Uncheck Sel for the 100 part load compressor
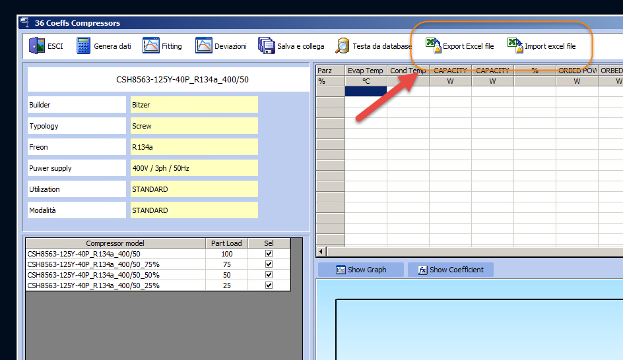Screen dimensions: 623x360 269,254
